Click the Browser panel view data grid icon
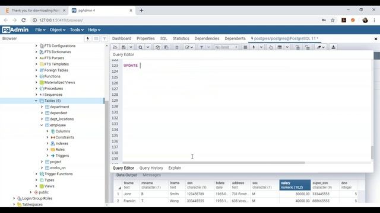 (x=96, y=38)
